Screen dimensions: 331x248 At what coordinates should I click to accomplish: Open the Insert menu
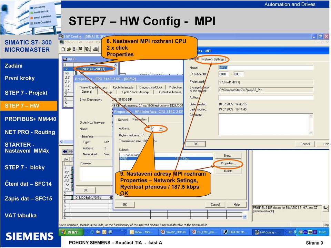89,42
